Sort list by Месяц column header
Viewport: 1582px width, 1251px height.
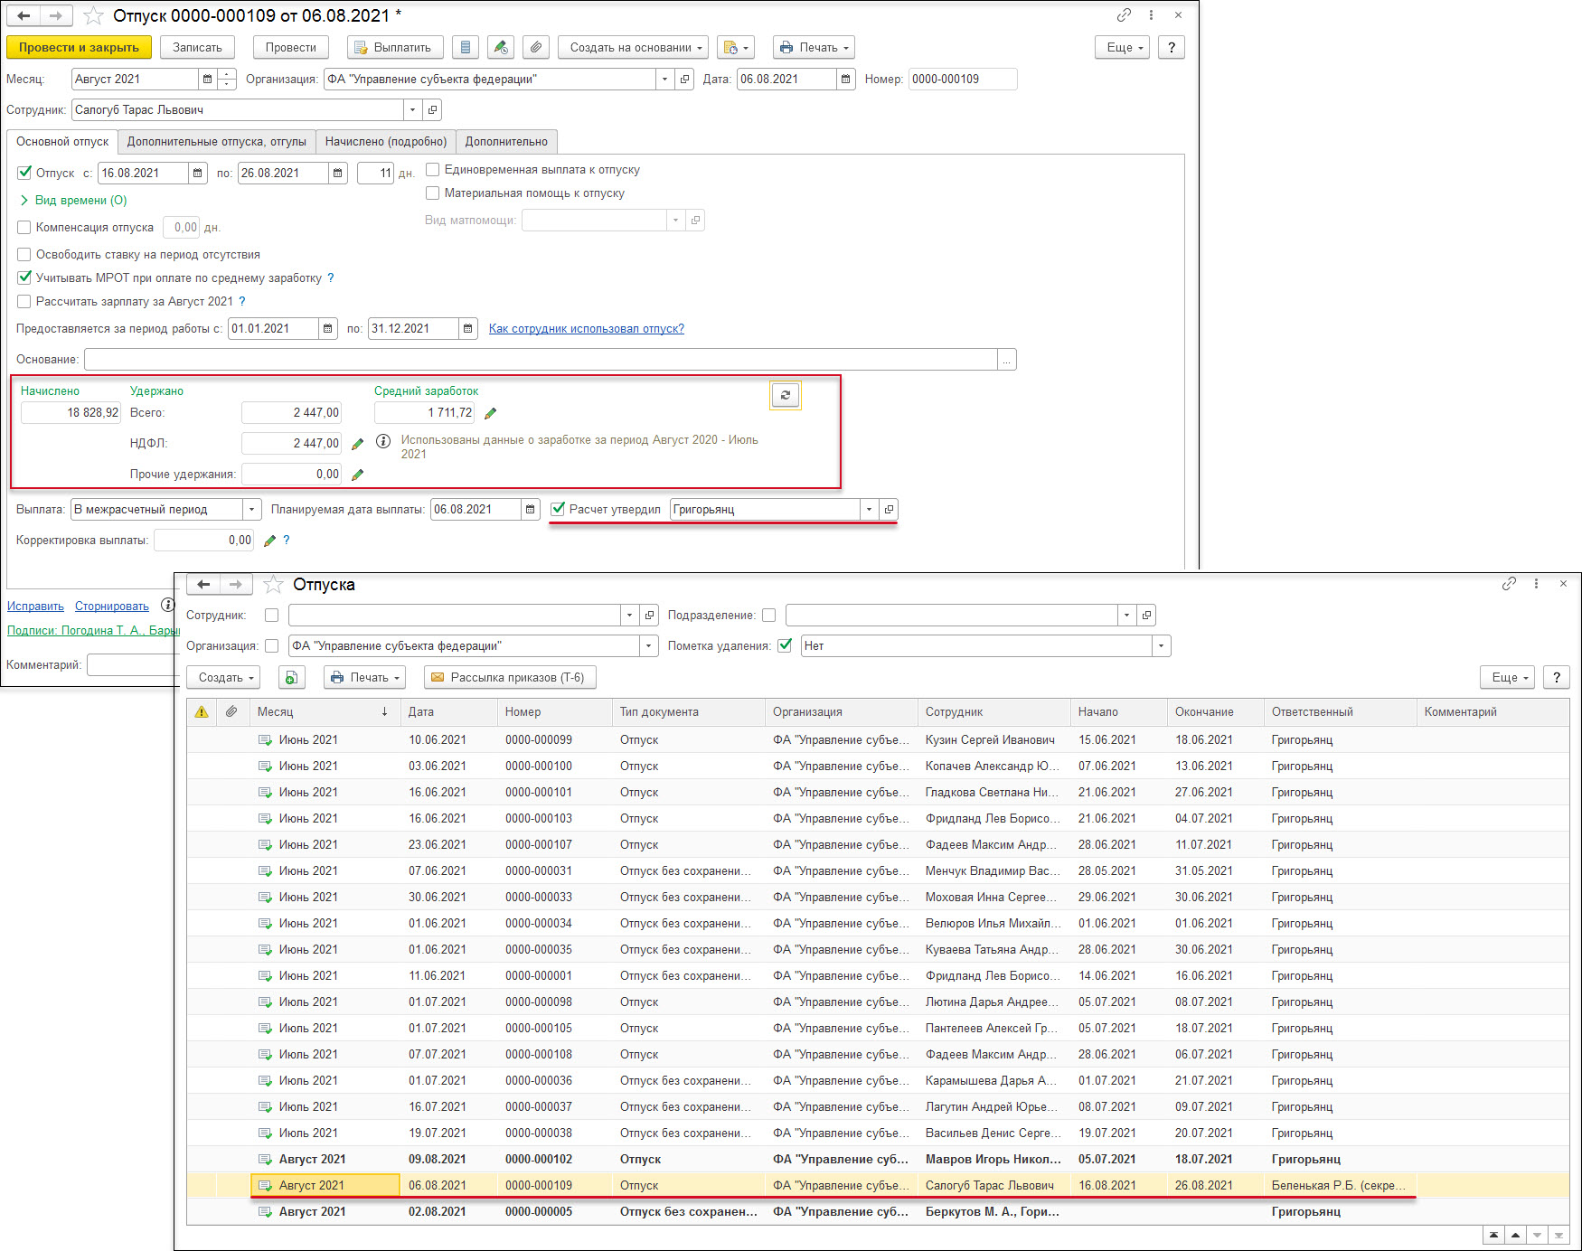click(x=324, y=712)
